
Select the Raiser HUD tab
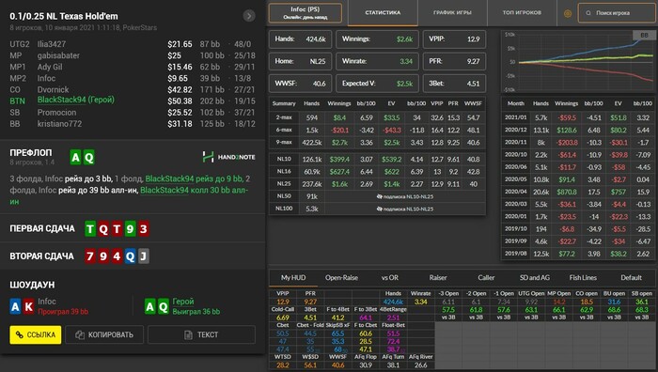438,278
